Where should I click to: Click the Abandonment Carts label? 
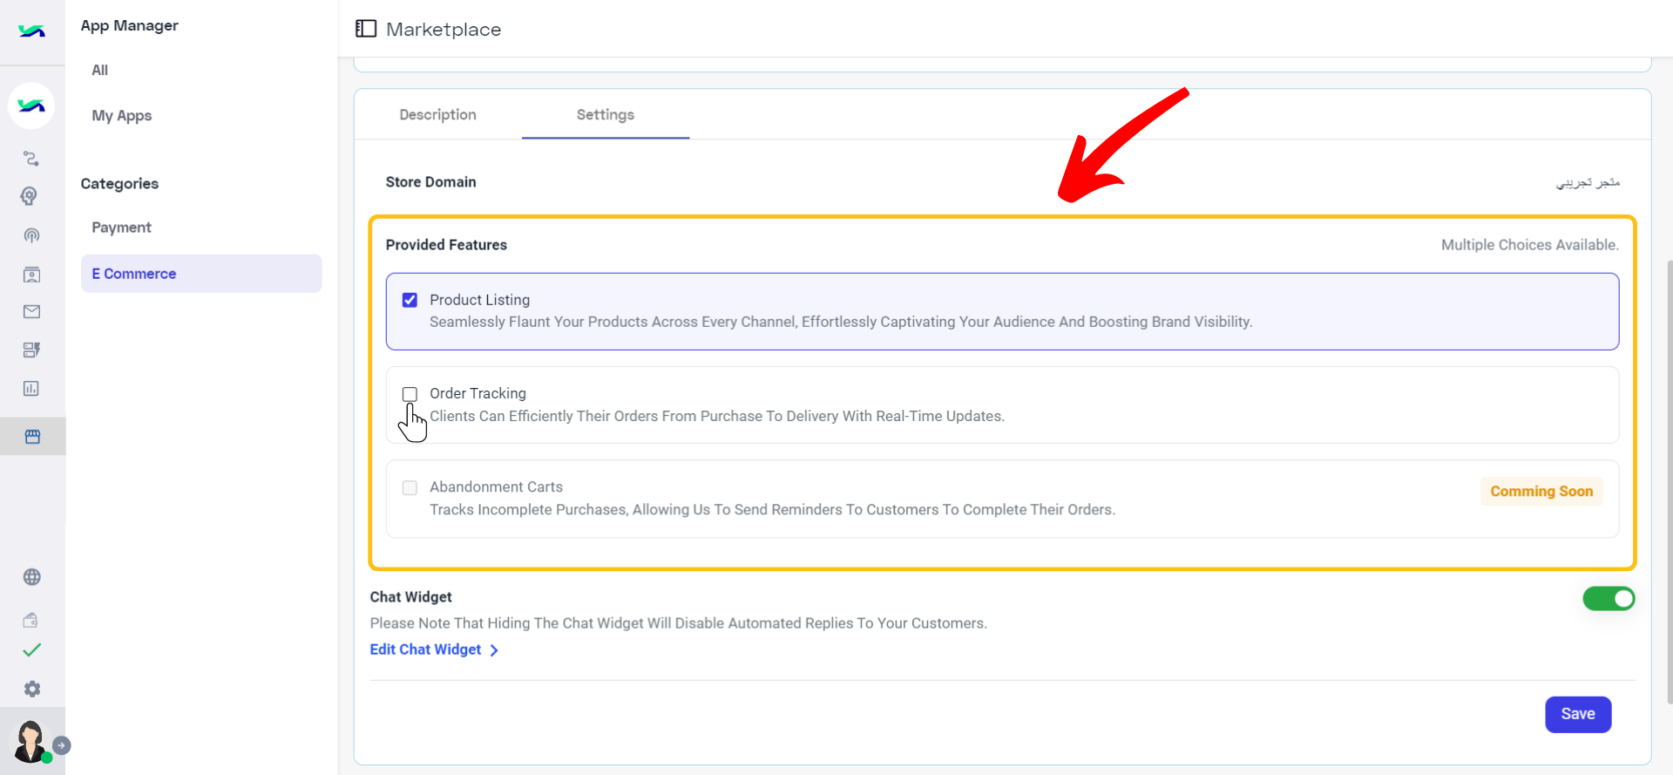496,487
